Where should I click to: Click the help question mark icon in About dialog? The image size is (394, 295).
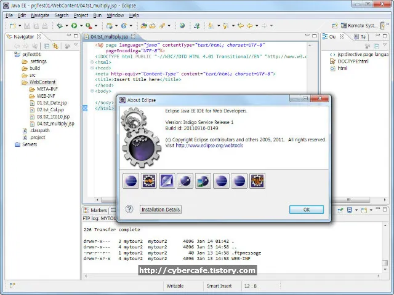coord(129,209)
